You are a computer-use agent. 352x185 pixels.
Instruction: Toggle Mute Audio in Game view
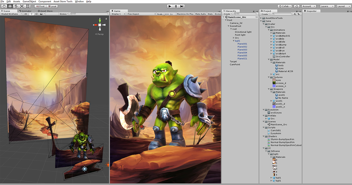click(x=201, y=14)
